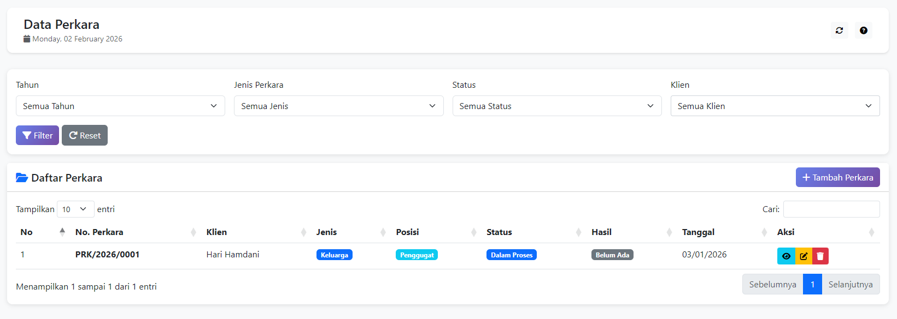This screenshot has width=897, height=319.
Task: Focus the Cari search field
Action: [831, 209]
